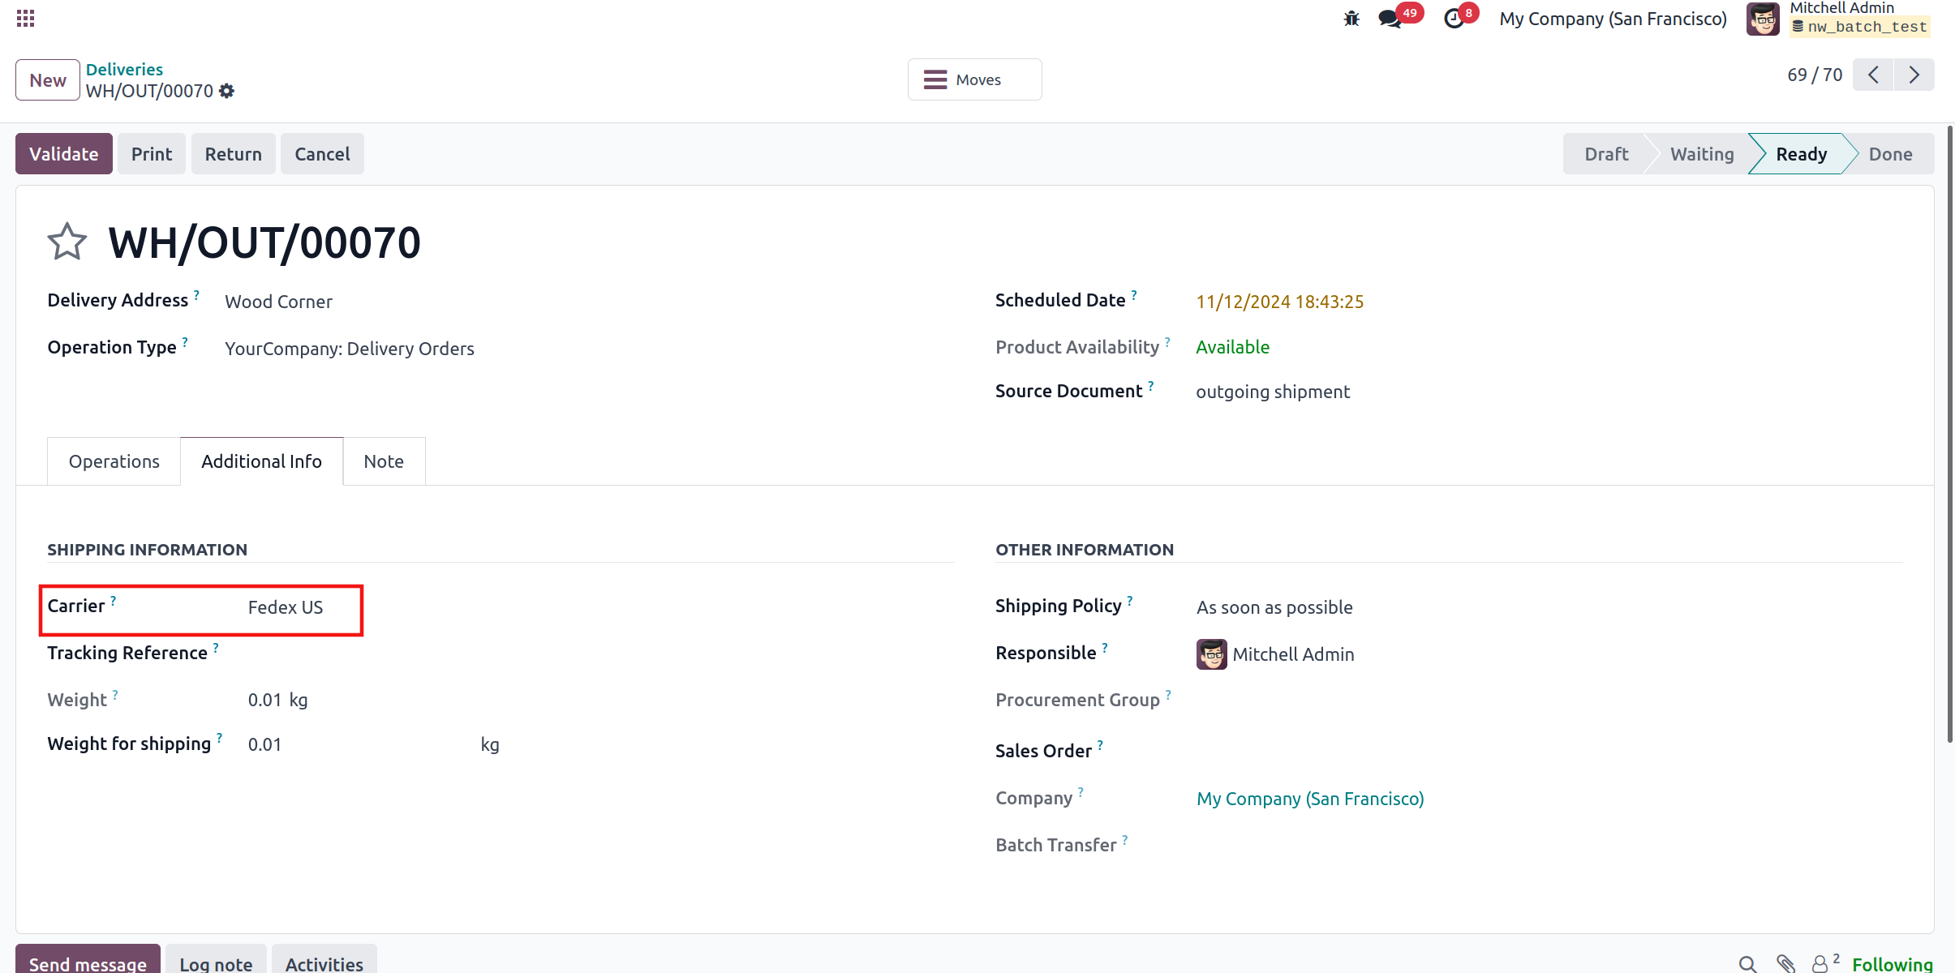Click the gear icon beside WH/OUT/00070
This screenshot has height=973, width=1955.
227,91
